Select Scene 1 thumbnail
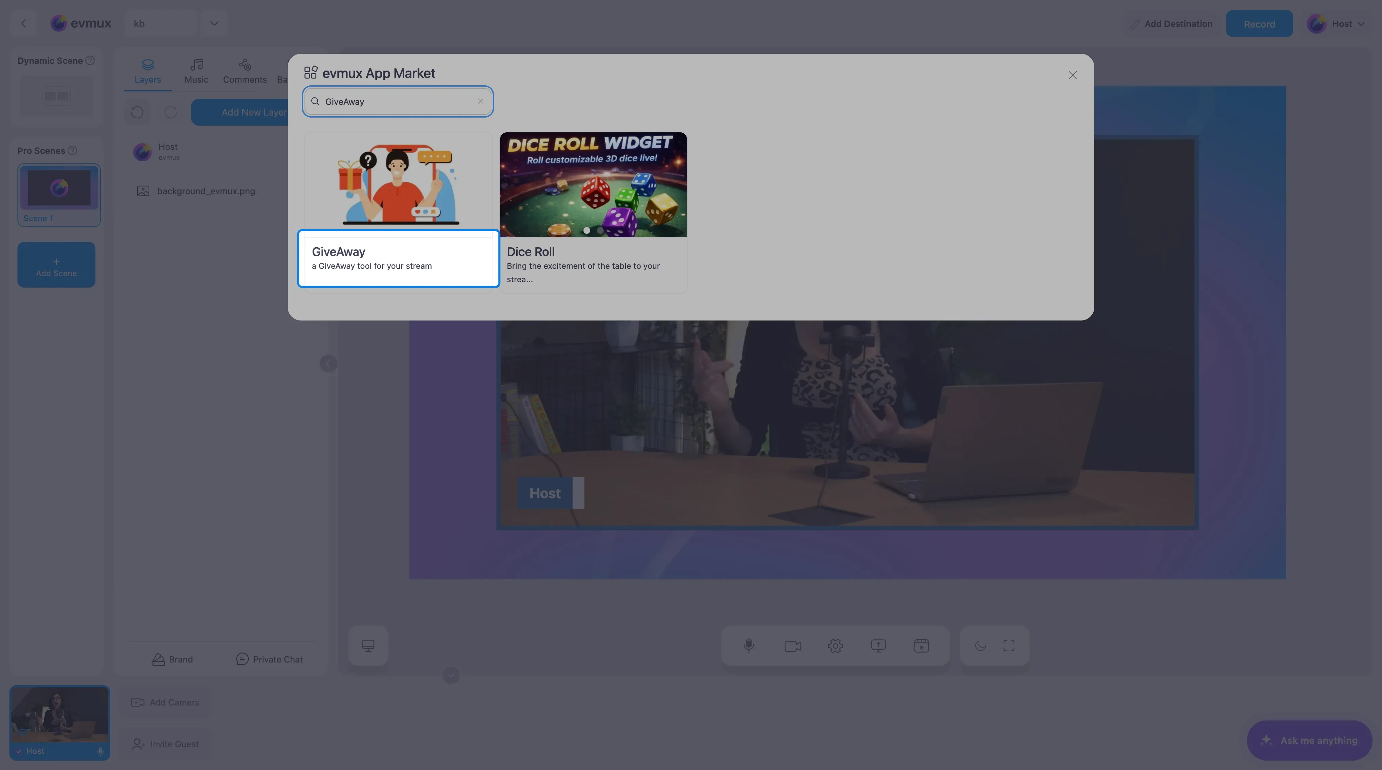This screenshot has height=770, width=1382. coord(59,195)
